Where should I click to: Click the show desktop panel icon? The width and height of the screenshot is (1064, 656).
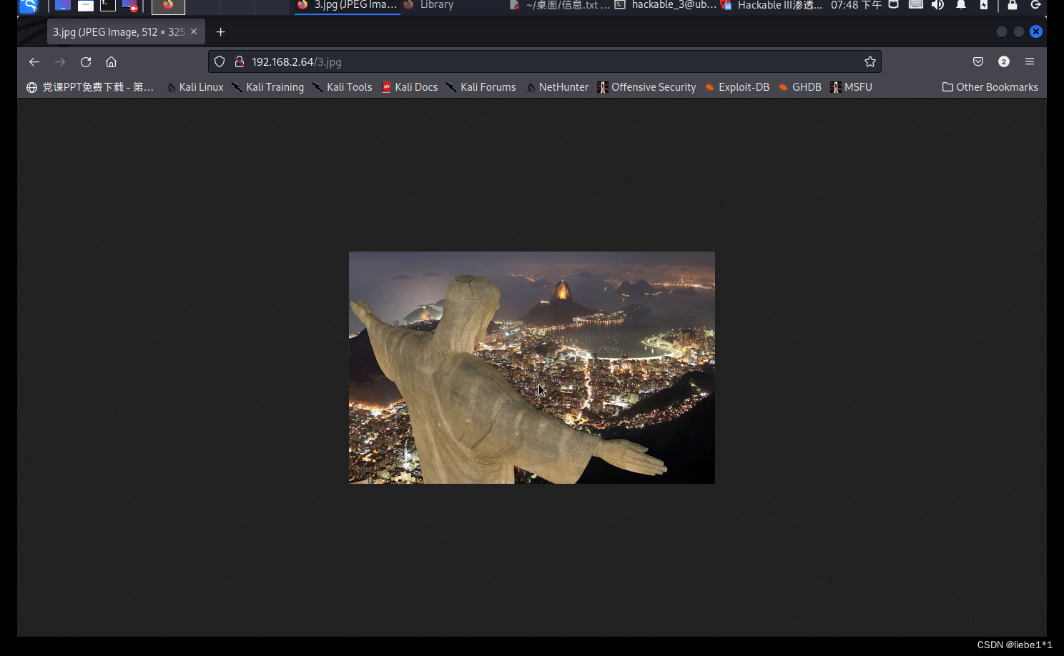pyautogui.click(x=63, y=6)
